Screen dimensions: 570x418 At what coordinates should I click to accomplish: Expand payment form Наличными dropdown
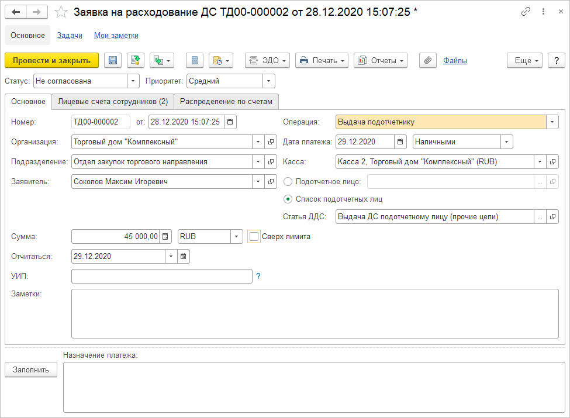click(507, 141)
